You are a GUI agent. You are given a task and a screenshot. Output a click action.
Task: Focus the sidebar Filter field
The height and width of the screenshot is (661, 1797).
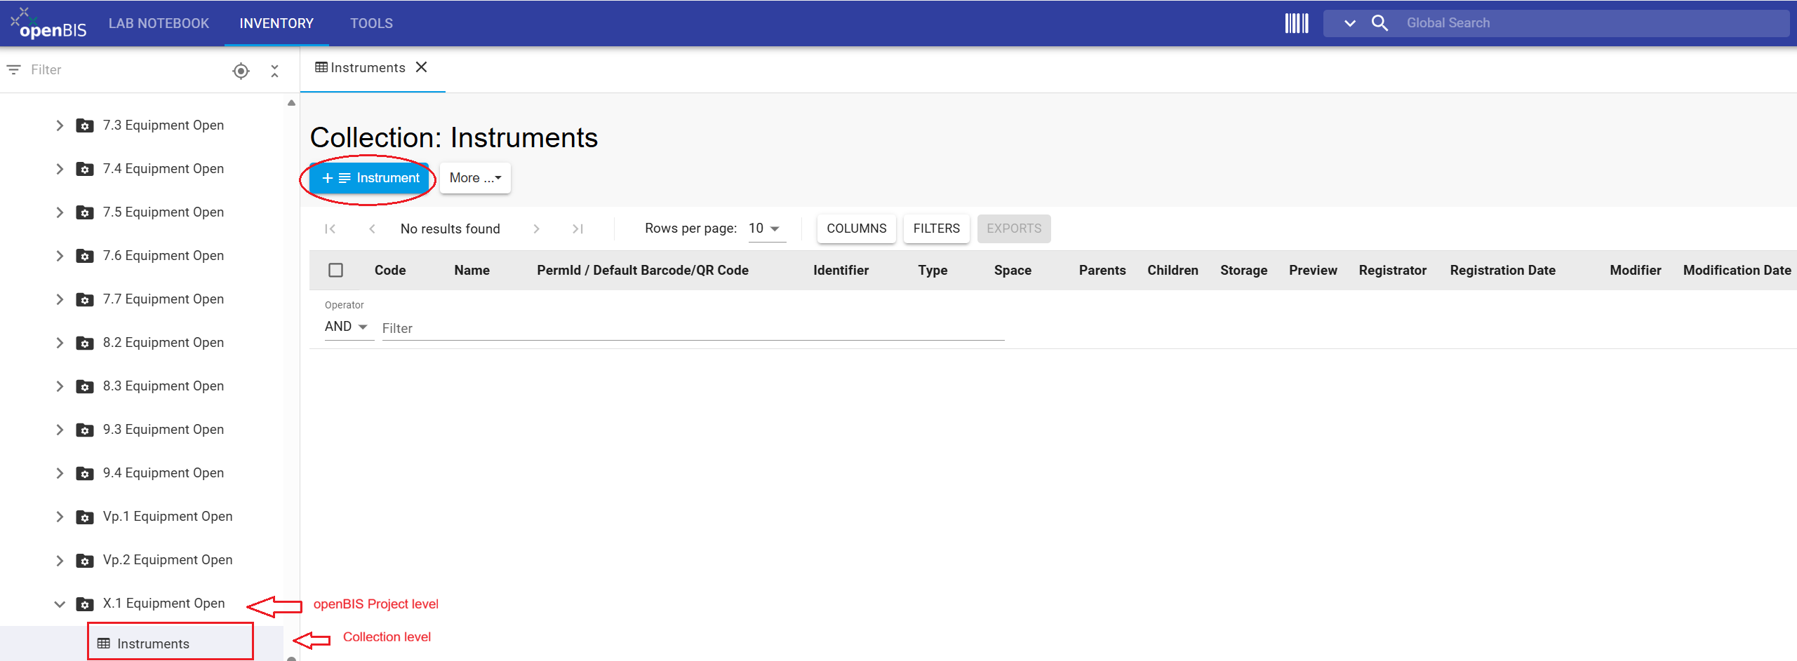[x=126, y=70]
